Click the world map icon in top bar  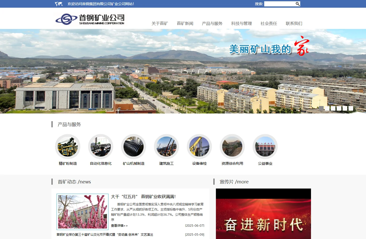(59, 4)
